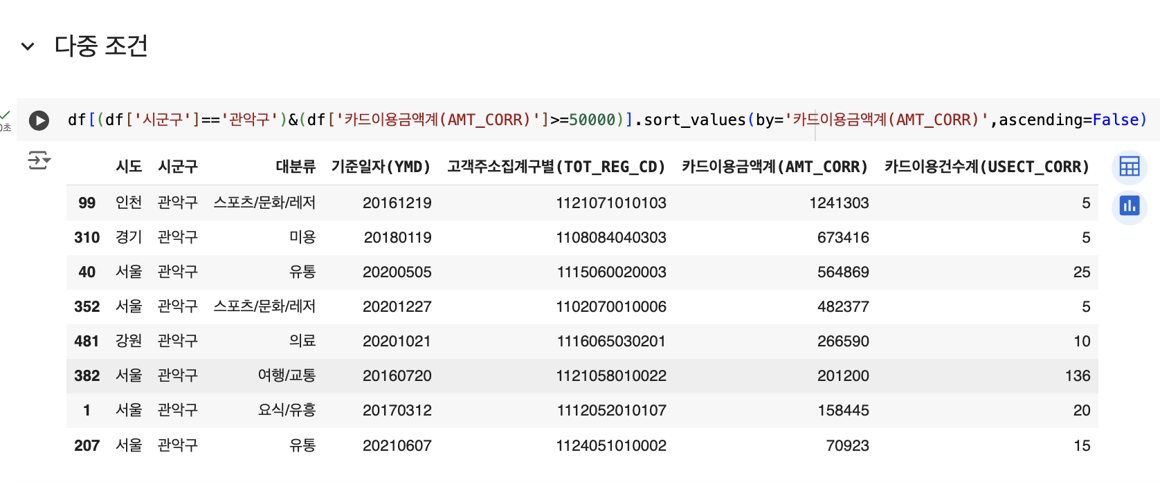The height and width of the screenshot is (484, 1160).
Task: Run the code cell with play button
Action: (39, 120)
